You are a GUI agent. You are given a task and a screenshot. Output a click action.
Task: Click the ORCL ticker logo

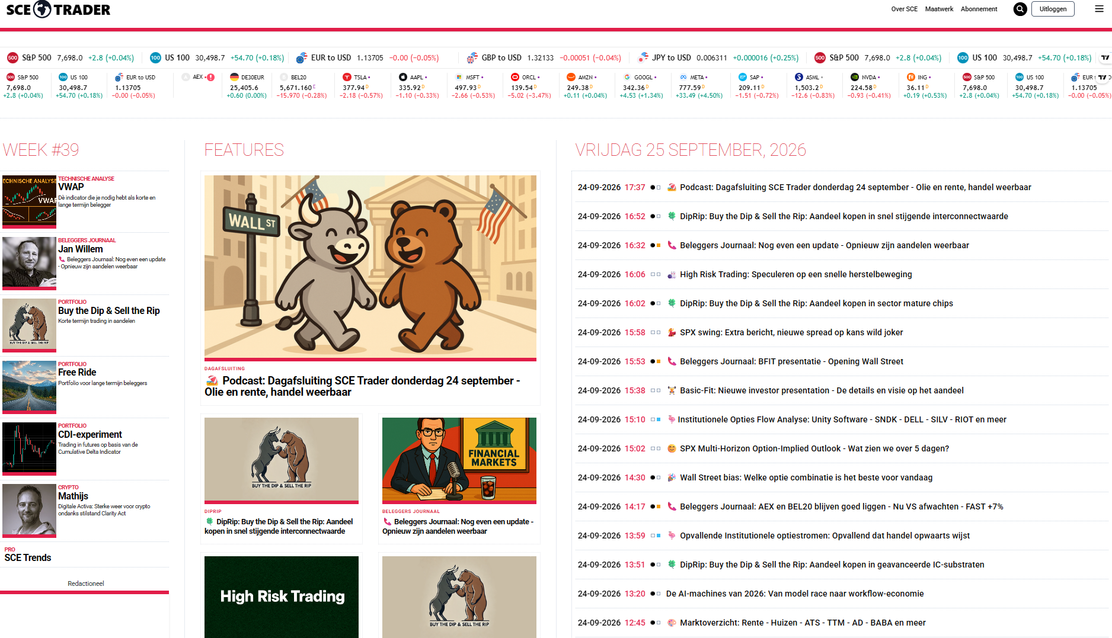515,77
